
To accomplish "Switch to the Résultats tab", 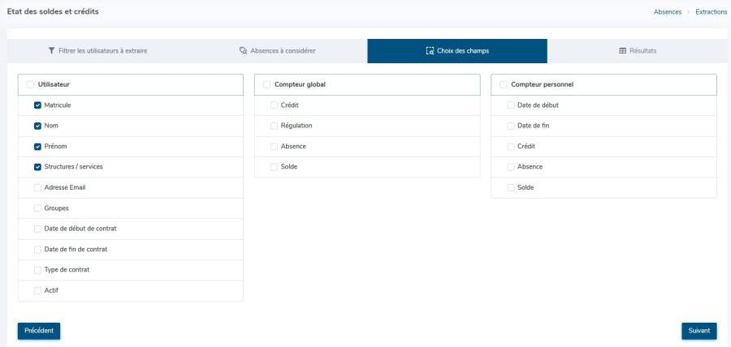I will [638, 51].
